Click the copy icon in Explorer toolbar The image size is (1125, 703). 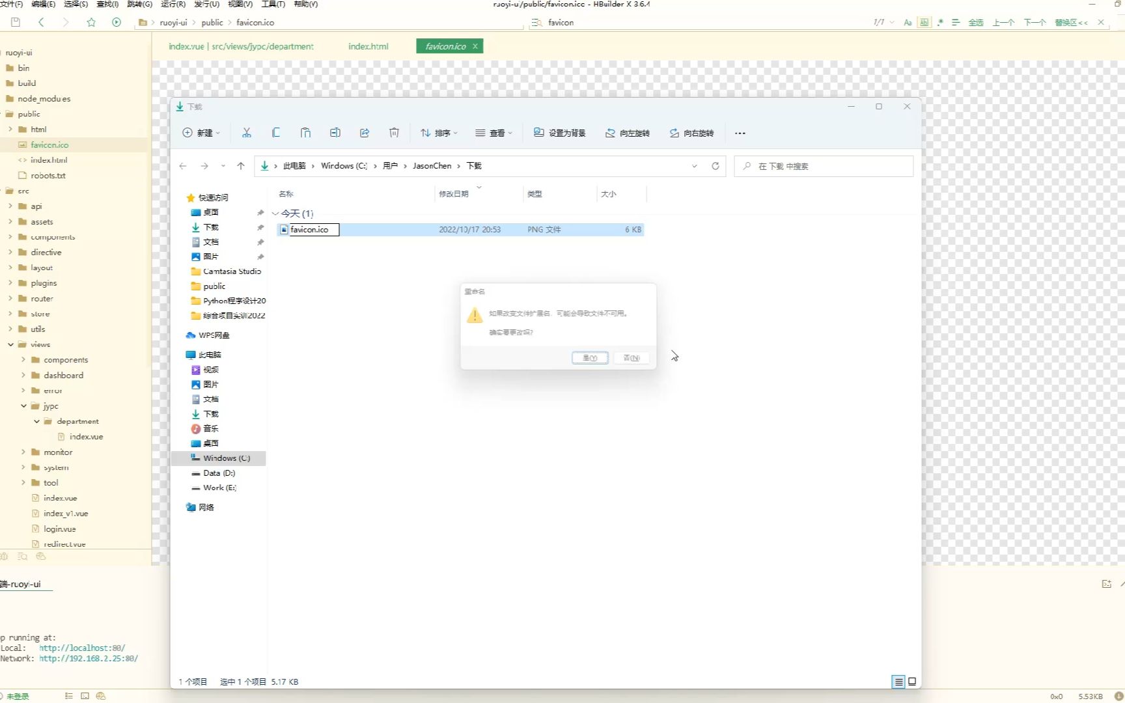pos(276,133)
